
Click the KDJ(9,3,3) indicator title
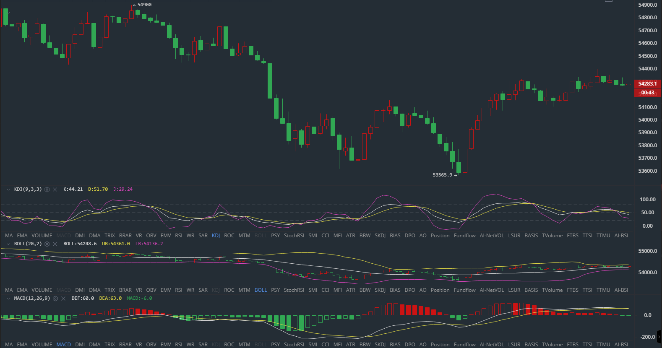click(x=28, y=190)
